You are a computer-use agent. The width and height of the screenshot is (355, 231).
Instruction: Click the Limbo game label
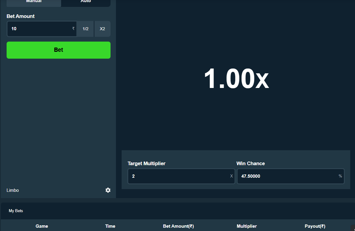[x=13, y=190]
